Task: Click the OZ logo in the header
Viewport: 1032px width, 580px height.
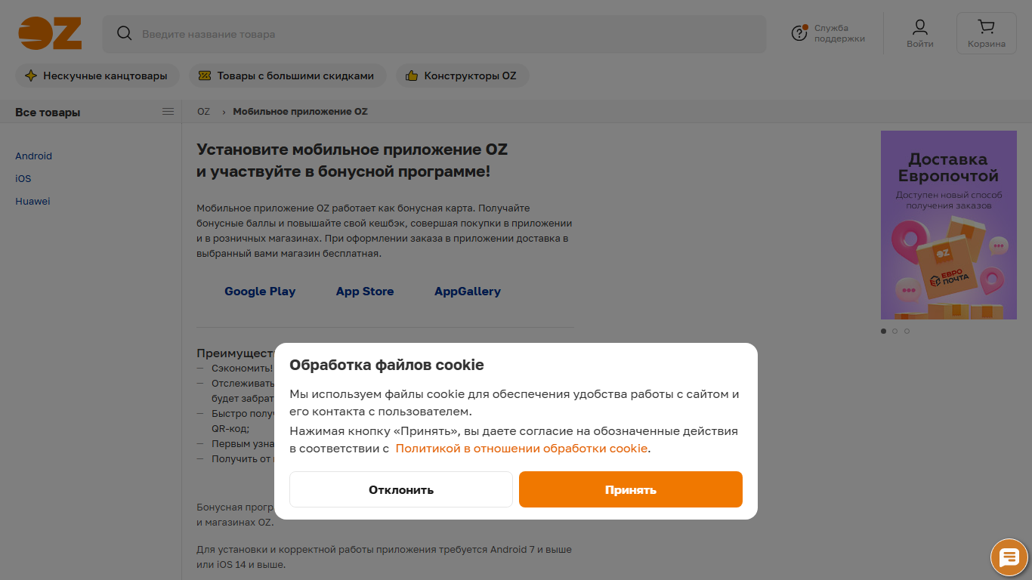Action: (50, 33)
